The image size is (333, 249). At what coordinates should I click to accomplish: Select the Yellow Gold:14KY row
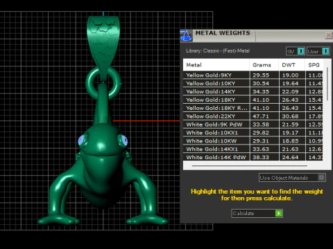(253, 91)
